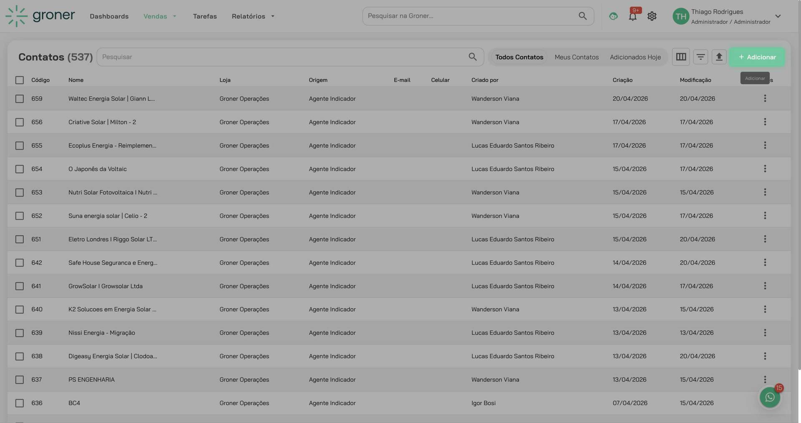Click the green assistant icon beside the bell
The image size is (801, 423).
(613, 16)
